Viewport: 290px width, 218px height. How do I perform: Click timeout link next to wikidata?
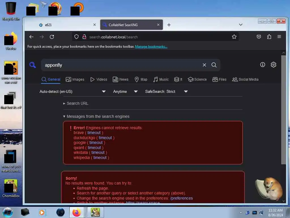[x=98, y=152]
